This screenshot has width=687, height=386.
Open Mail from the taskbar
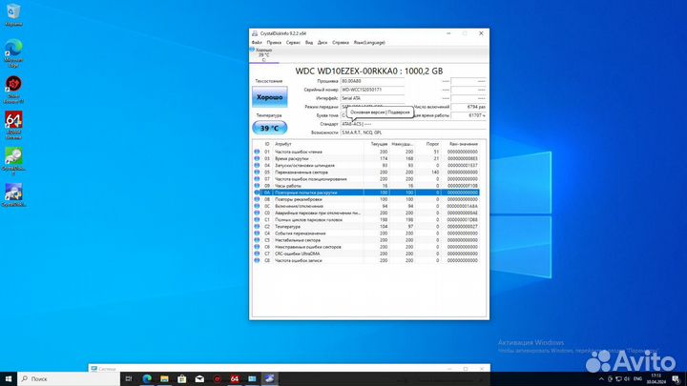(199, 378)
